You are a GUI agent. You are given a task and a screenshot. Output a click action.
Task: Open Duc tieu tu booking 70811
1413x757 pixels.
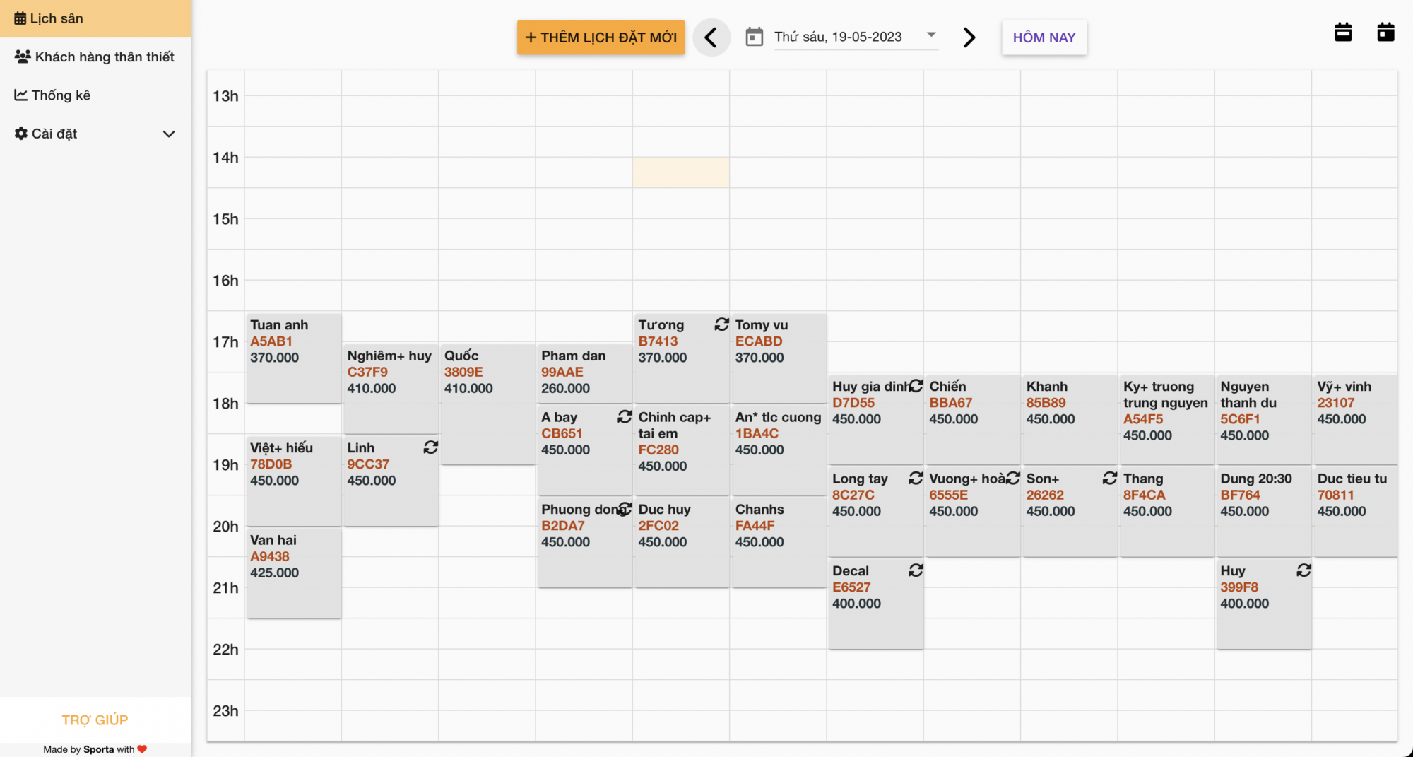pos(1356,512)
